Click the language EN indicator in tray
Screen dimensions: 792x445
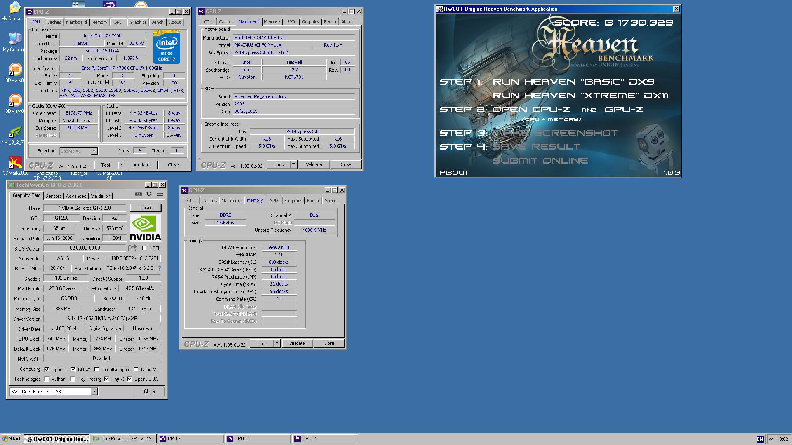tap(760, 439)
